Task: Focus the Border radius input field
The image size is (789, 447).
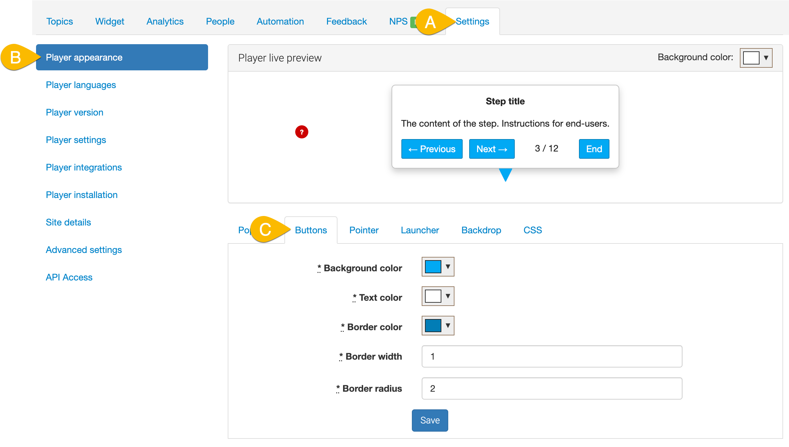Action: [x=552, y=388]
